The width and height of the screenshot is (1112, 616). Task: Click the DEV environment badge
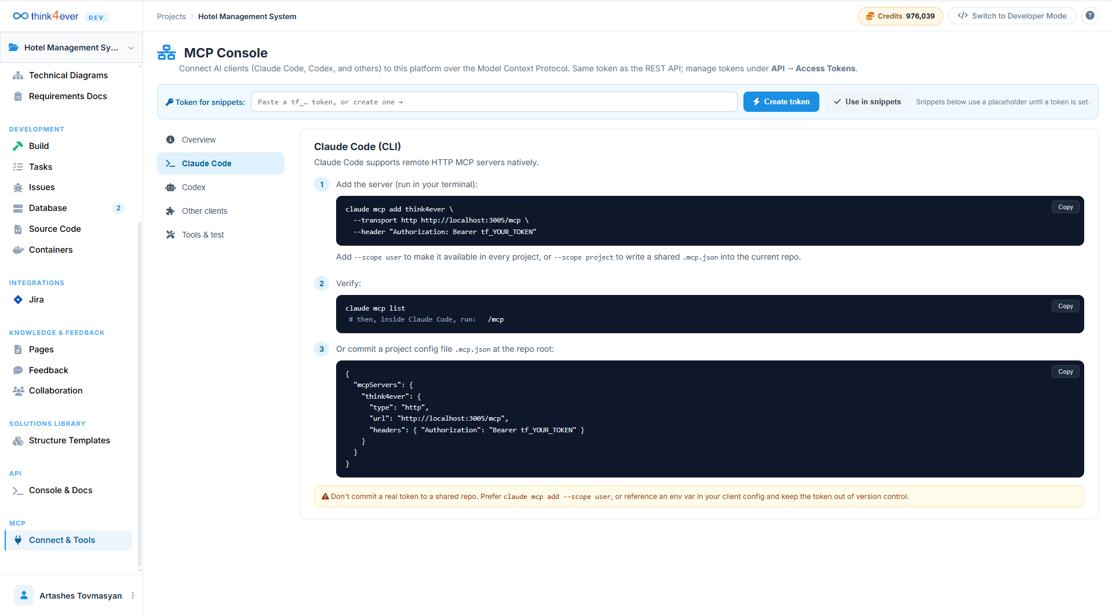pyautogui.click(x=96, y=17)
